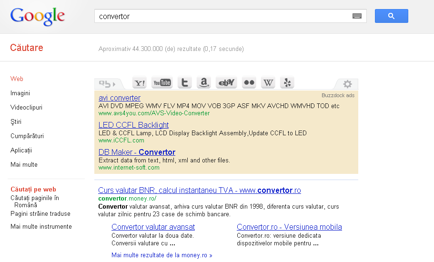
Task: Open the DB Maker - Convertor ad
Action: click(x=137, y=152)
